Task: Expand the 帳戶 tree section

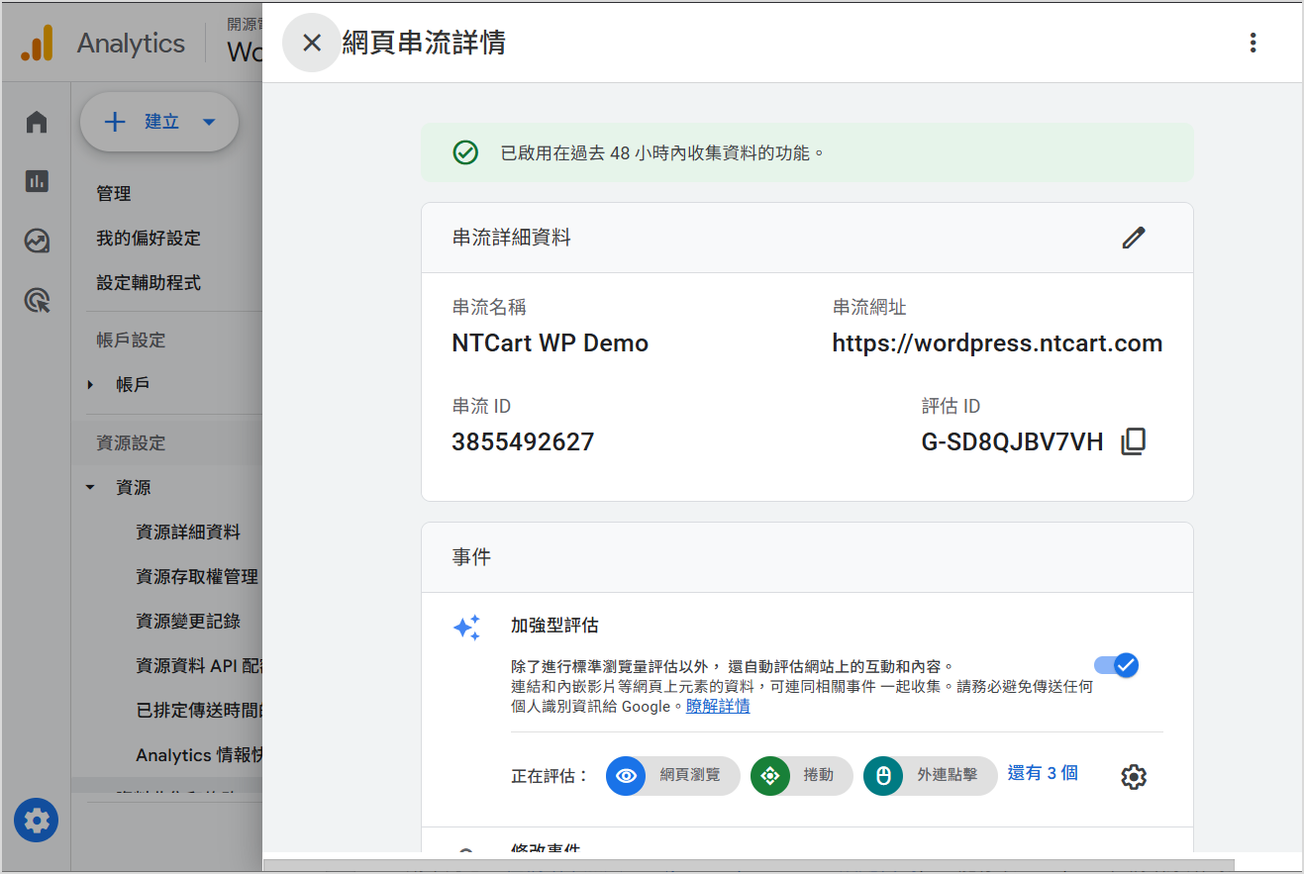Action: click(90, 385)
